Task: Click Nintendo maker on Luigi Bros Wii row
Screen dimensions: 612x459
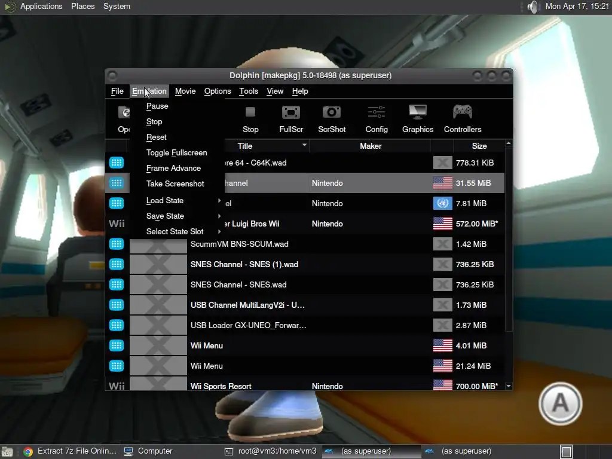Action: pos(328,224)
